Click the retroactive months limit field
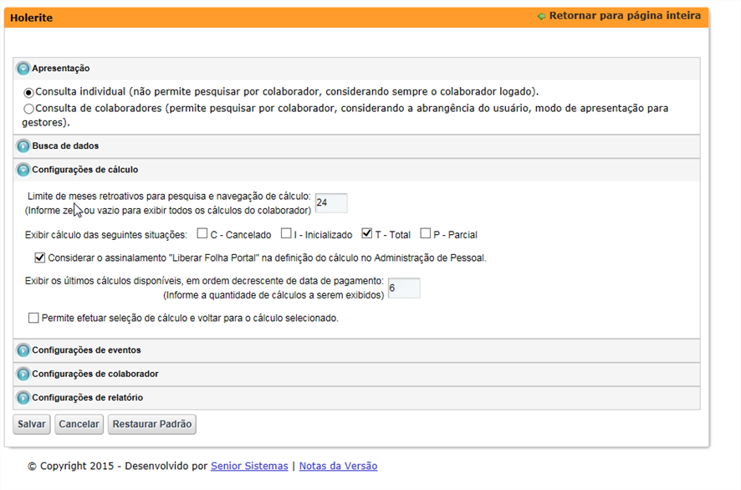This screenshot has width=741, height=490. pos(330,203)
